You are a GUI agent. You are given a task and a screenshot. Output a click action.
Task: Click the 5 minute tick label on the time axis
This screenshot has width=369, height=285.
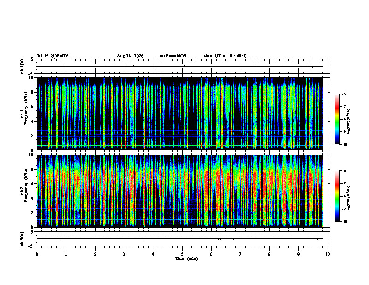point(182,254)
